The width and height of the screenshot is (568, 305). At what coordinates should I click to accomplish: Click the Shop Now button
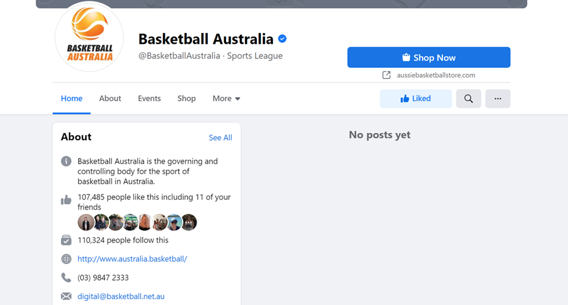(x=428, y=57)
